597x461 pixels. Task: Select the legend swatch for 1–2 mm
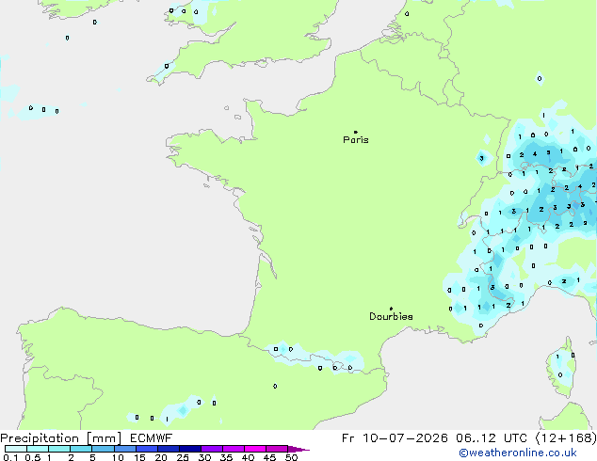[x=59, y=449]
